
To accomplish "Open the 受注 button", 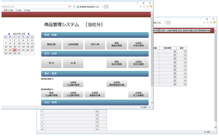I will pos(51,63).
